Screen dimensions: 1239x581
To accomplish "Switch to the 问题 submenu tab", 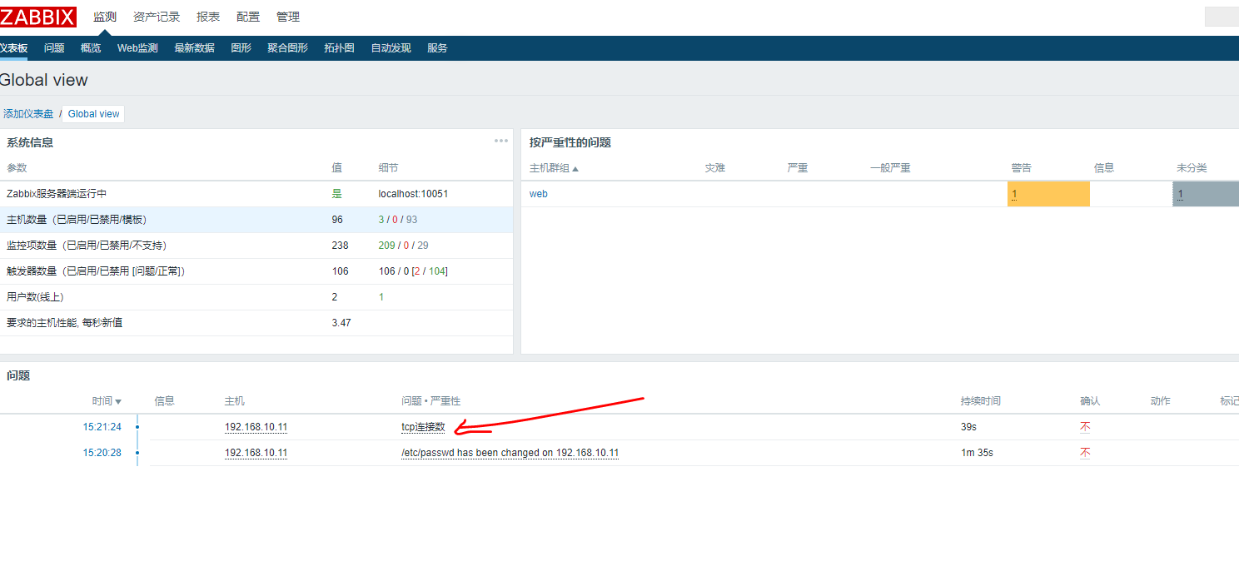I will click(54, 48).
